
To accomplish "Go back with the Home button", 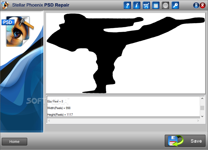I will click(x=14, y=142).
